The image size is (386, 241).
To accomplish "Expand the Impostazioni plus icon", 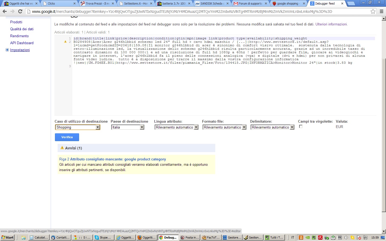I will [x=7, y=50].
